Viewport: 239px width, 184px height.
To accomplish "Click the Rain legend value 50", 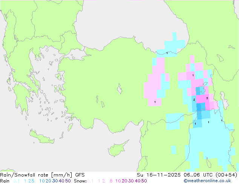I will pyautogui.click(x=68, y=181).
